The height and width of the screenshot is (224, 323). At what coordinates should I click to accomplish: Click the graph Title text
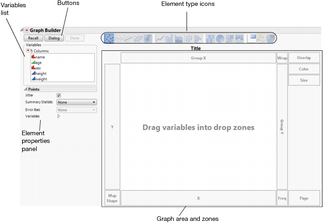(196, 48)
